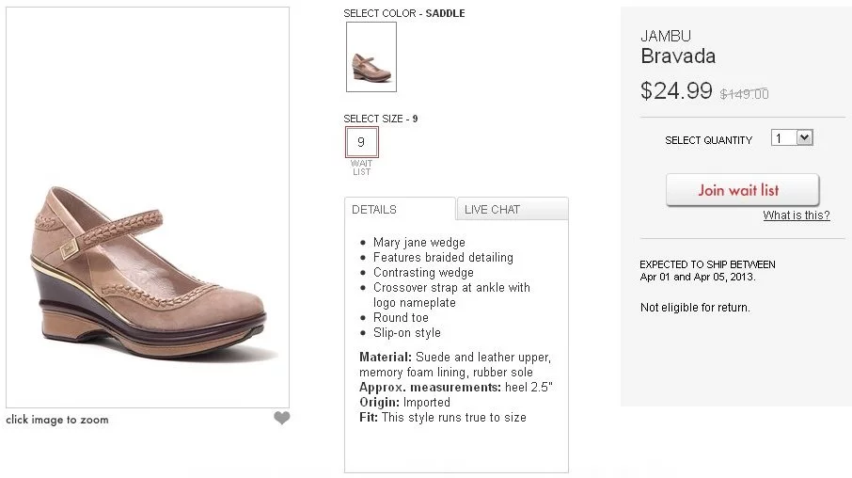Click the "Not eligible for return" notice

[695, 308]
